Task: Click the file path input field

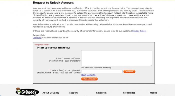Action: click(102, 71)
